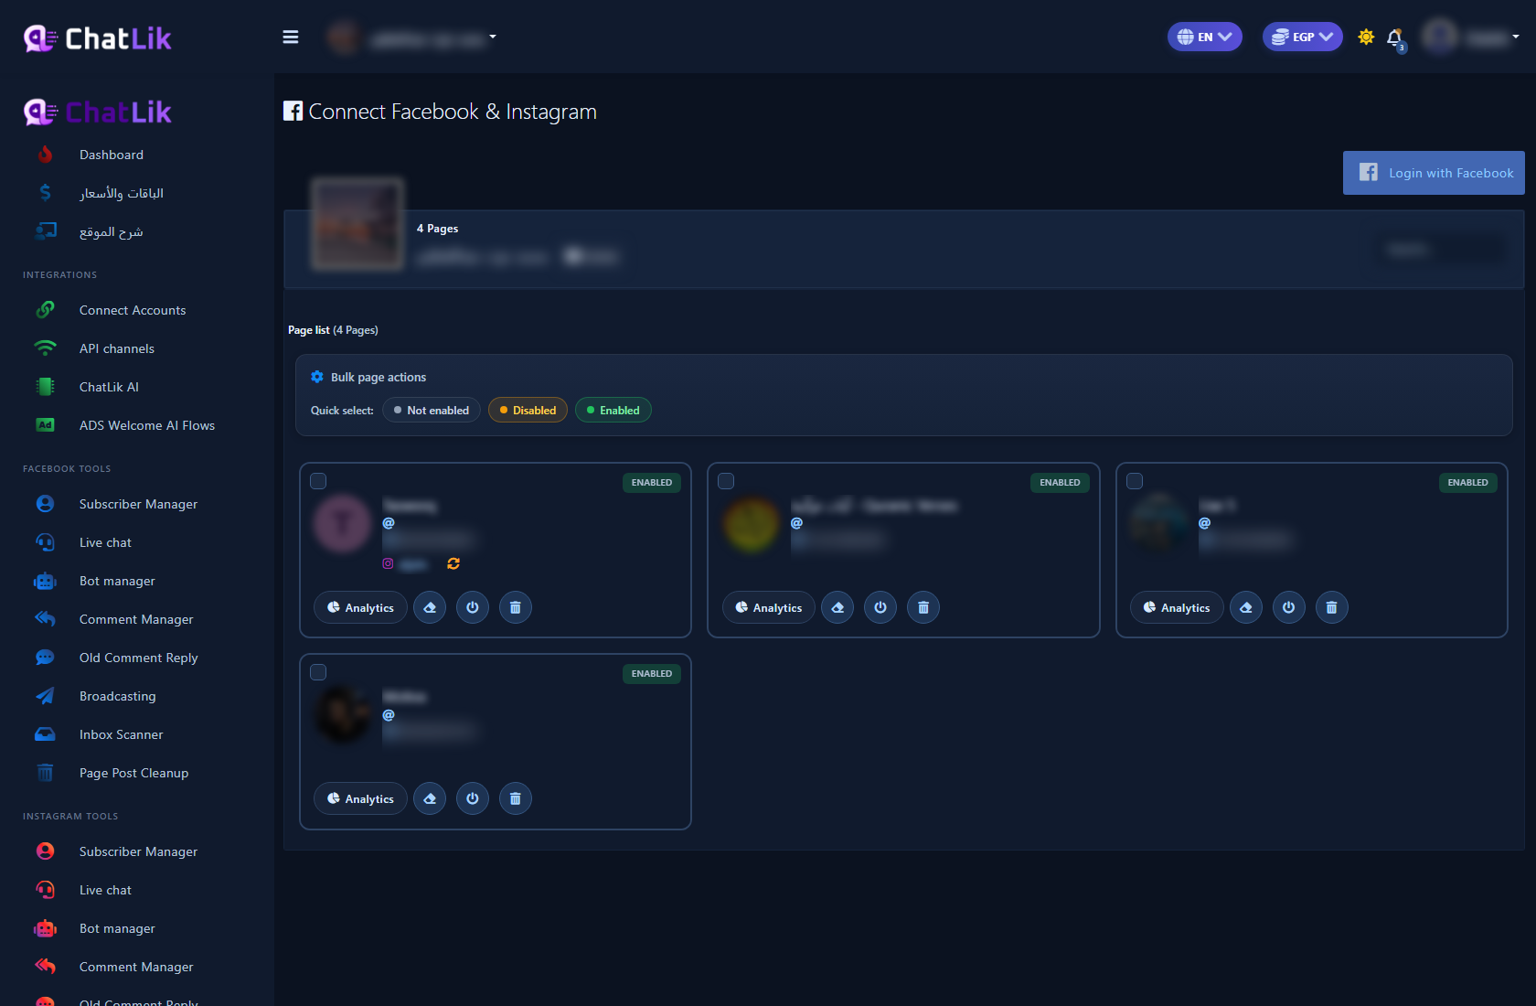Open Instagram Bot manager

tap(117, 928)
